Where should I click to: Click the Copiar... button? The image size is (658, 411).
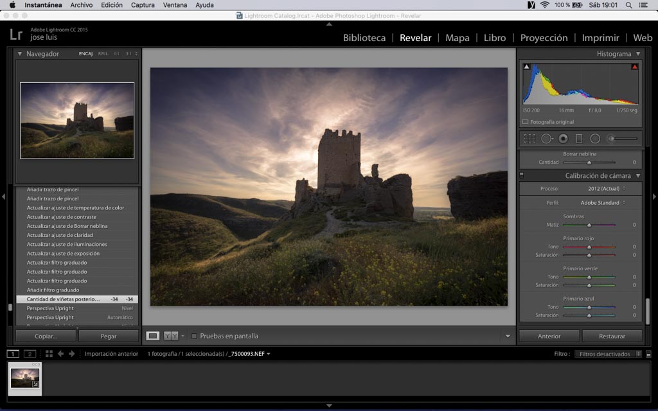pyautogui.click(x=46, y=336)
